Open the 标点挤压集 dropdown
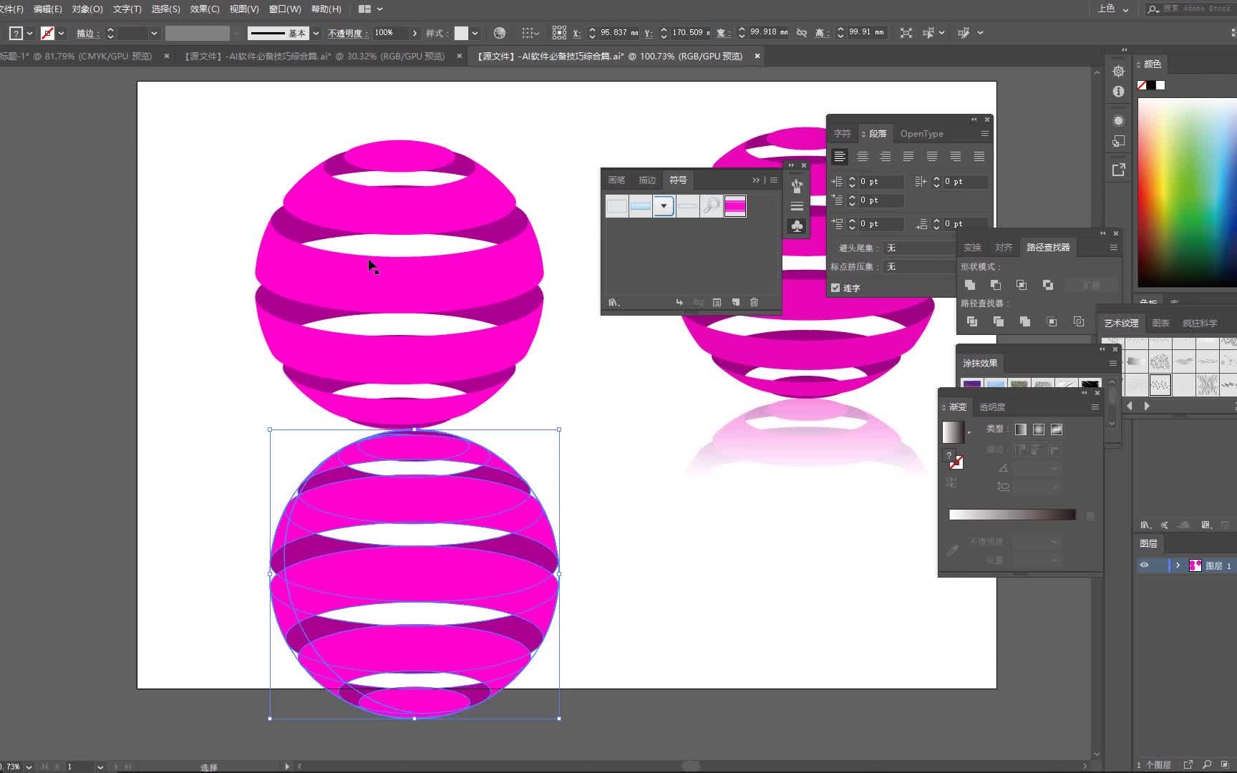The width and height of the screenshot is (1237, 773). 921,267
